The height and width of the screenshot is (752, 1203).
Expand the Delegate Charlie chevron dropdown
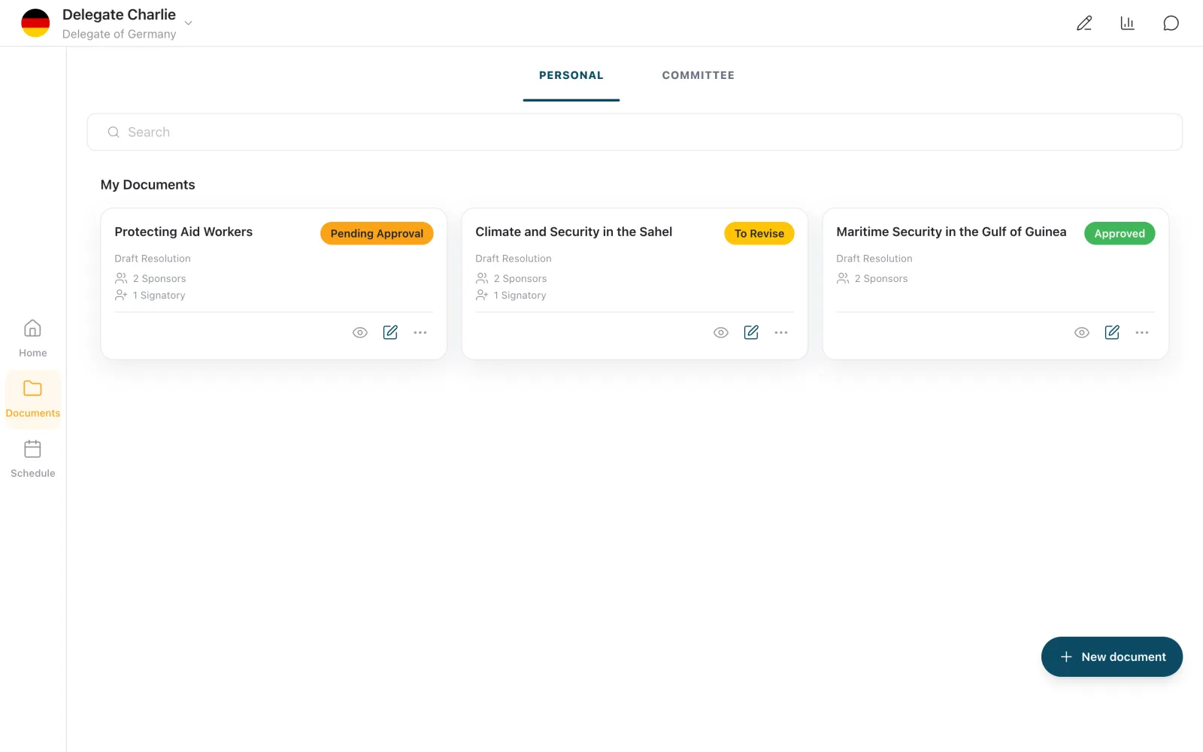[189, 23]
